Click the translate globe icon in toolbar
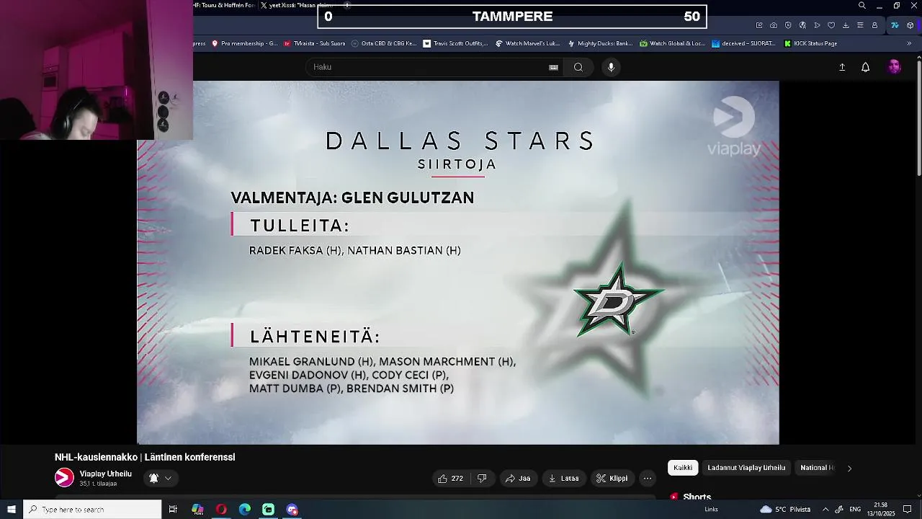The image size is (922, 519). 802,25
